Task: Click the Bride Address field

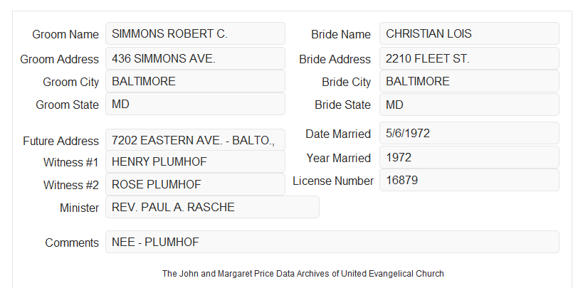Action: click(469, 58)
